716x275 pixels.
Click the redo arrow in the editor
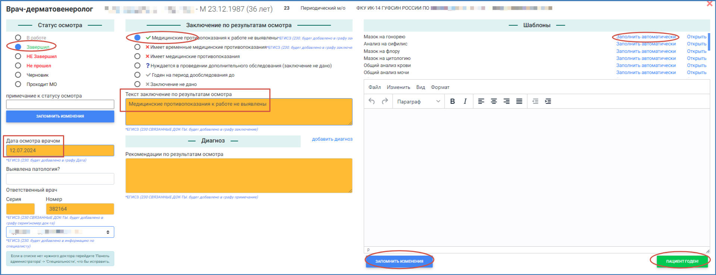385,101
